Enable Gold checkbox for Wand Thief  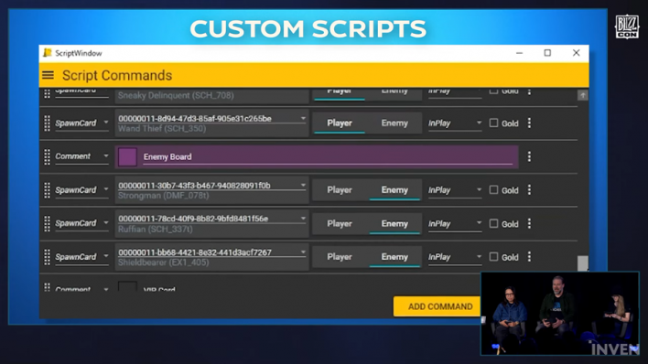pos(493,123)
